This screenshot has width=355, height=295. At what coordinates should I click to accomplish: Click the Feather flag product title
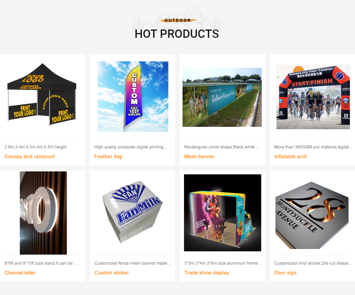click(x=108, y=157)
